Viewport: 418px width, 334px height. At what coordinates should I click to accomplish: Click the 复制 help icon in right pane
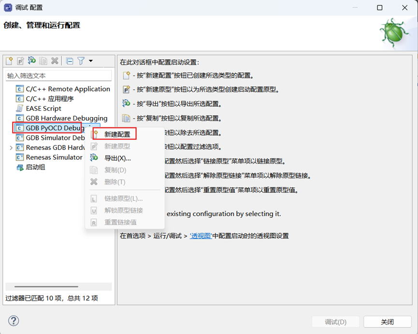[126, 118]
